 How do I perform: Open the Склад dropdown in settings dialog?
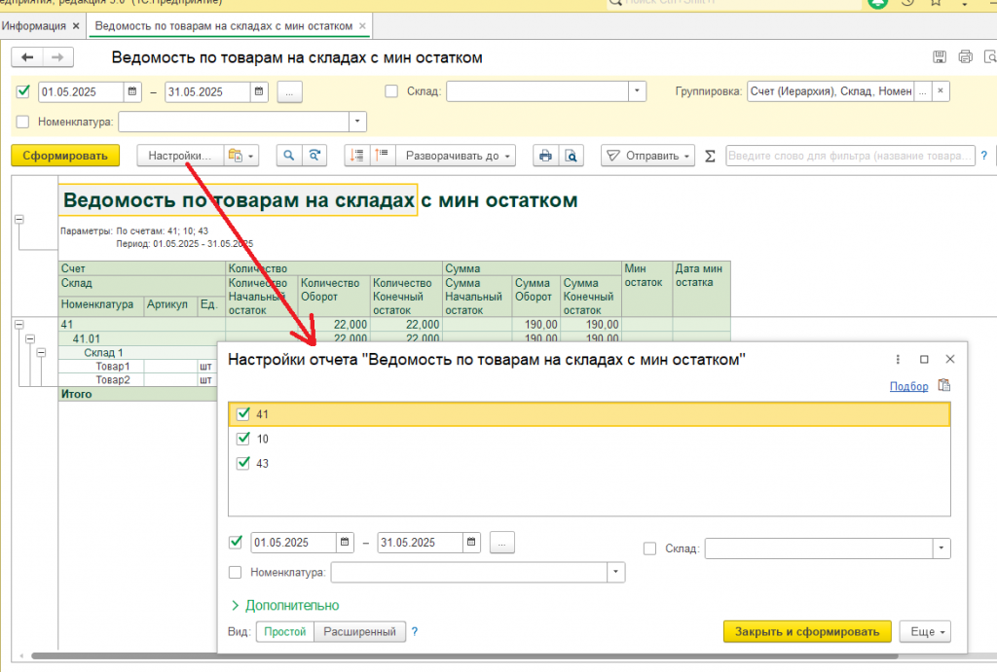(x=942, y=548)
